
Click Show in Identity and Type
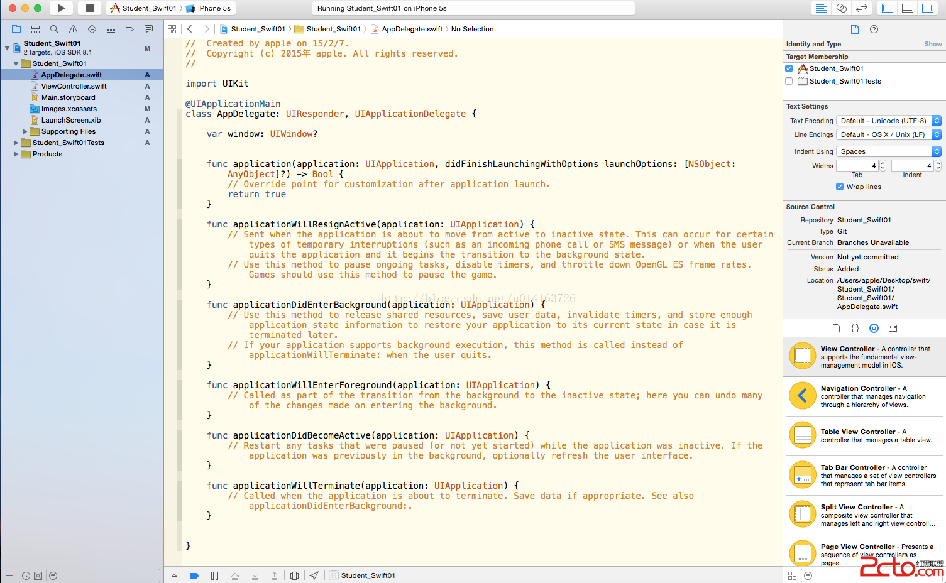click(x=933, y=44)
